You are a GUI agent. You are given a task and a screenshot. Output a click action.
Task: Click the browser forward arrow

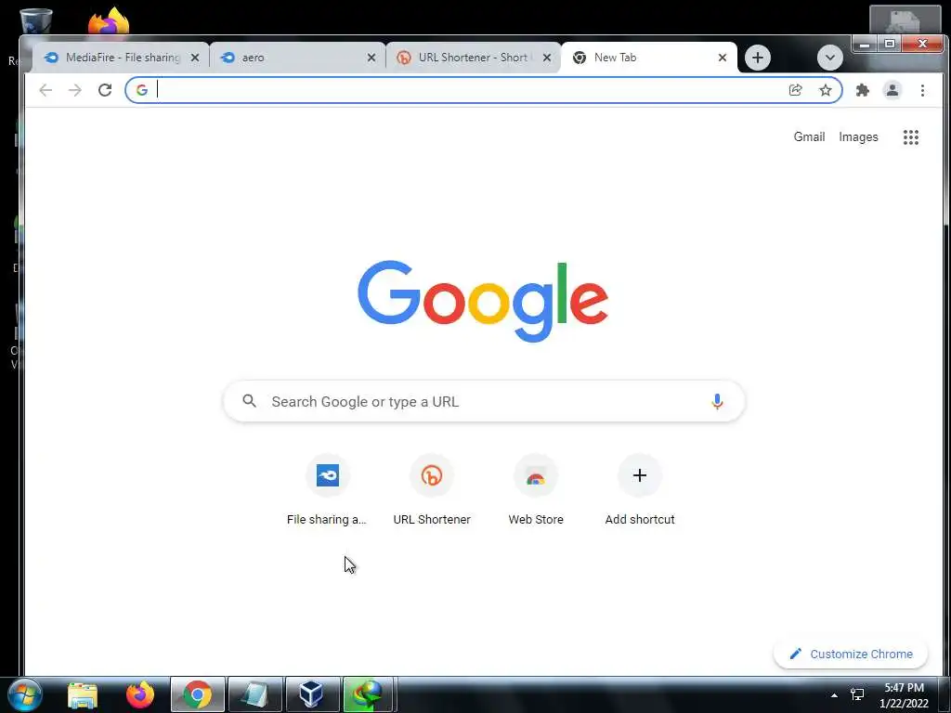(x=74, y=90)
